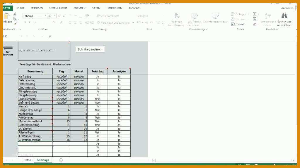Toggle bold F formatting
The height and width of the screenshot is (168, 300).
pos(25,22)
